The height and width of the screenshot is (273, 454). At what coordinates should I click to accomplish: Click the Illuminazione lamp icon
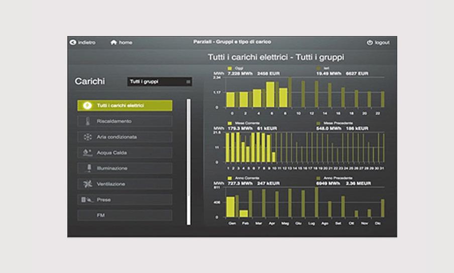[87, 168]
